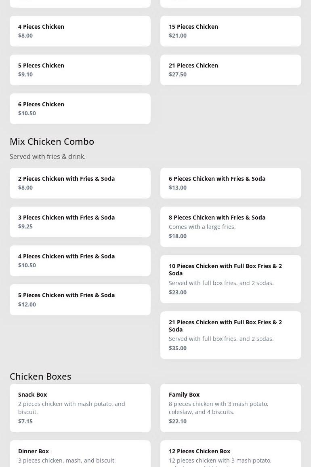Open 10 Pieces Chicken with Full Box Fries
This screenshot has height=467, width=311.
231,279
